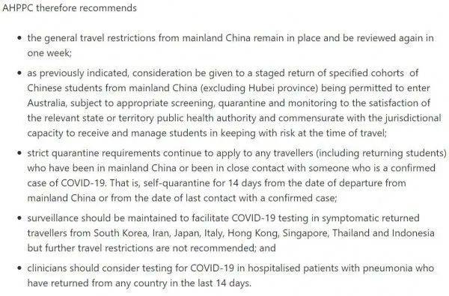The width and height of the screenshot is (449, 296).
Task: Click the fifth bullet point marker
Action: coord(19,268)
